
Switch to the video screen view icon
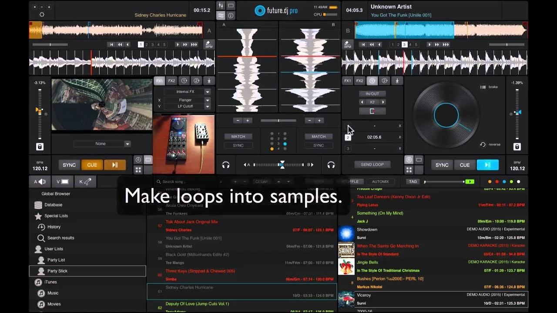[231, 6]
